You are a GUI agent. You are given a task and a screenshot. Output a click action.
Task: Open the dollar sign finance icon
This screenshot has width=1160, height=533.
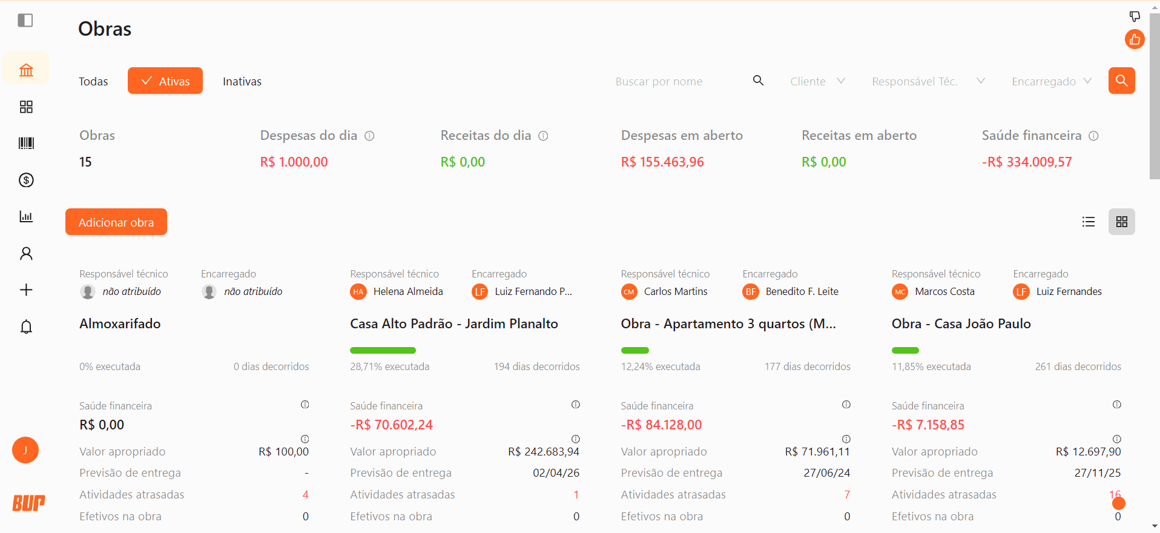[x=26, y=180]
